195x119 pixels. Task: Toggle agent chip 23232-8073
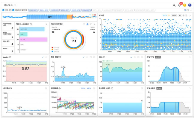(33, 10)
